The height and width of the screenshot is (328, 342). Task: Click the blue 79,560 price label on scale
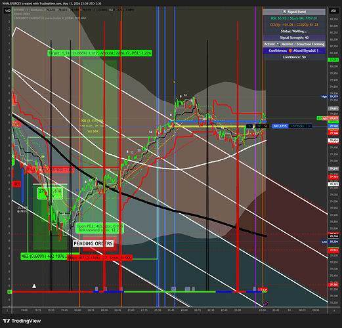(333, 126)
